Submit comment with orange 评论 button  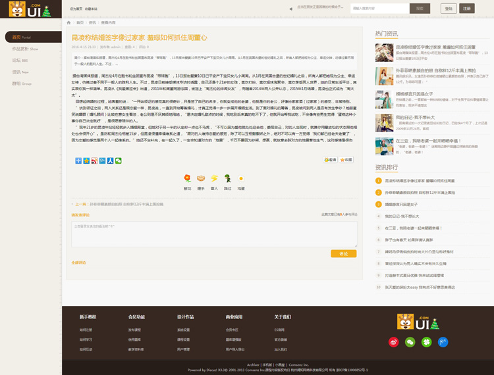point(343,253)
